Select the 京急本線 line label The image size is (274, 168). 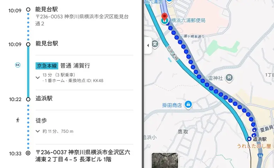(x=47, y=66)
